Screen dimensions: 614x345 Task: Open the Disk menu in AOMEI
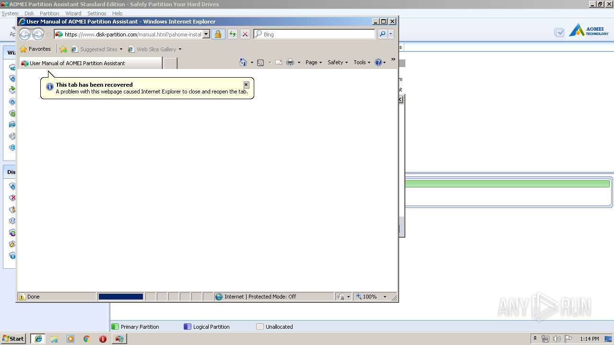29,13
